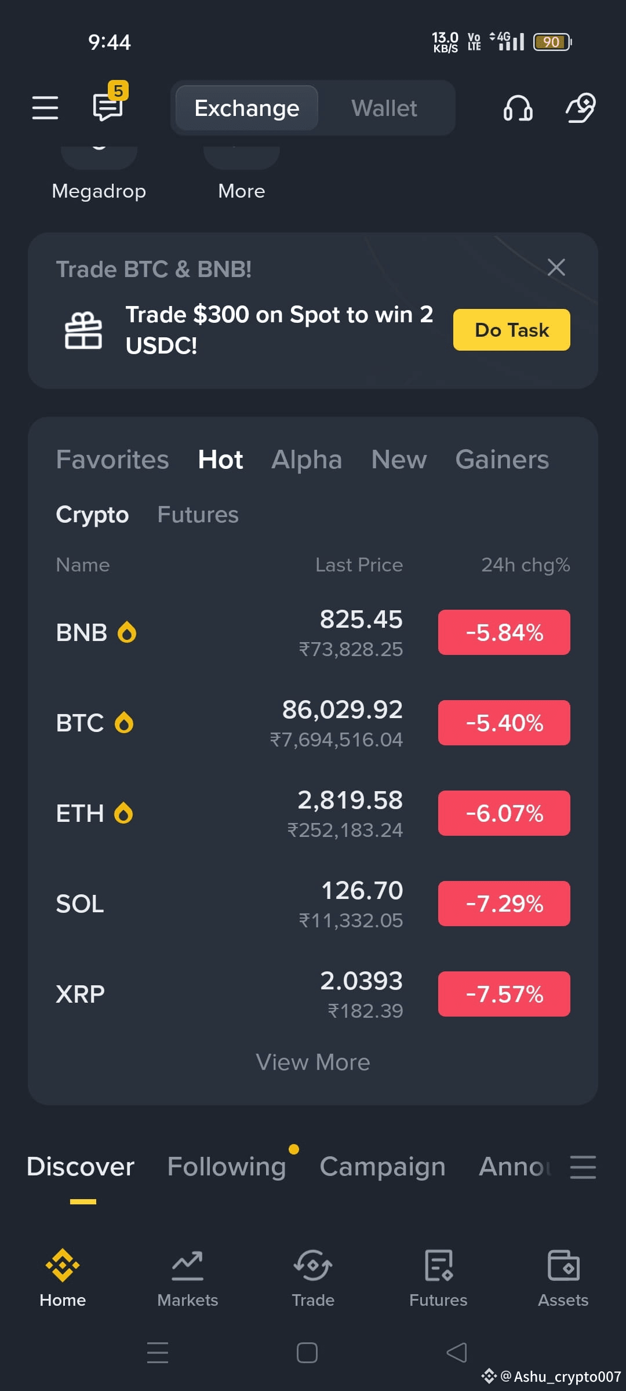Viewport: 626px width, 1391px height.
Task: Open the hamburger side menu
Action: coord(45,108)
